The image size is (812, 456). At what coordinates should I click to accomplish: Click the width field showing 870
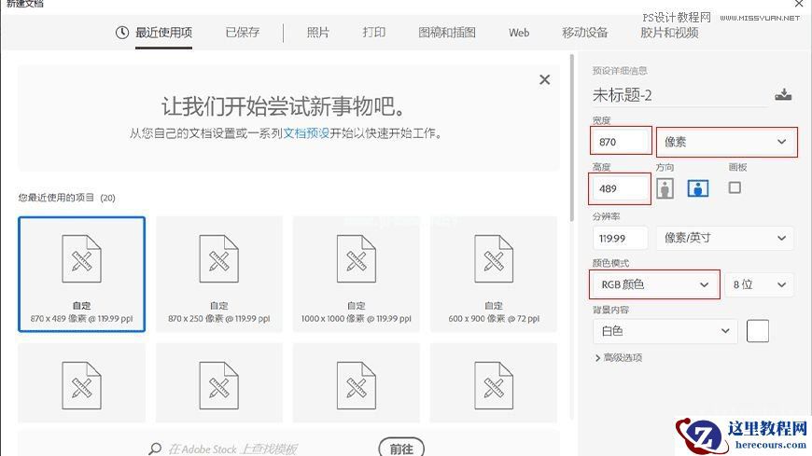(x=621, y=141)
